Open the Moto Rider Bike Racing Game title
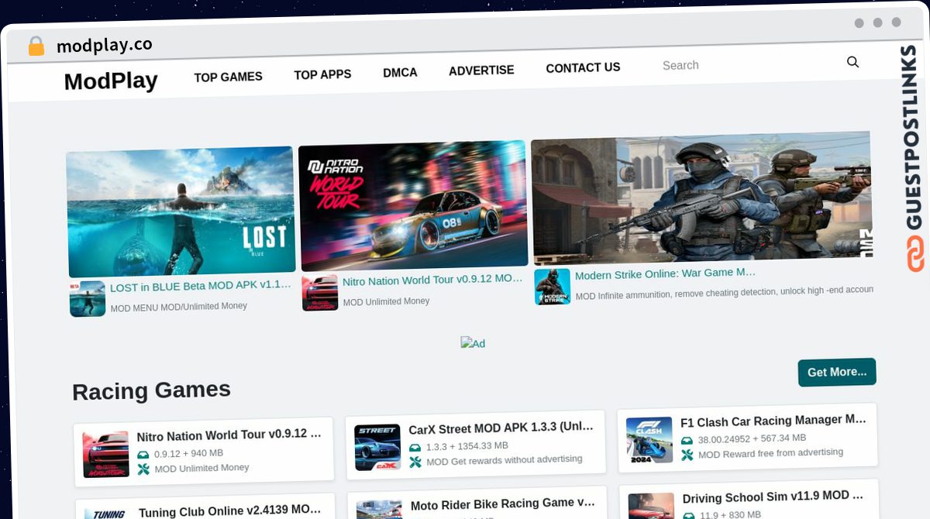 pos(503,504)
